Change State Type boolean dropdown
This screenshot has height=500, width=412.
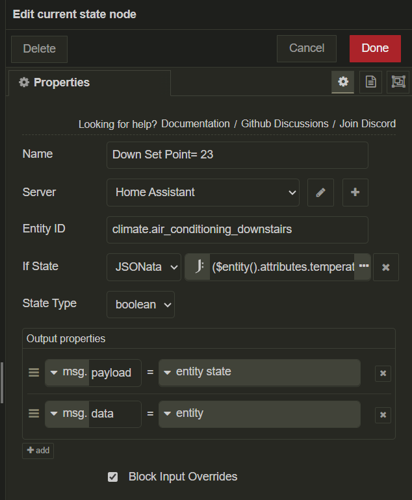[x=140, y=305]
